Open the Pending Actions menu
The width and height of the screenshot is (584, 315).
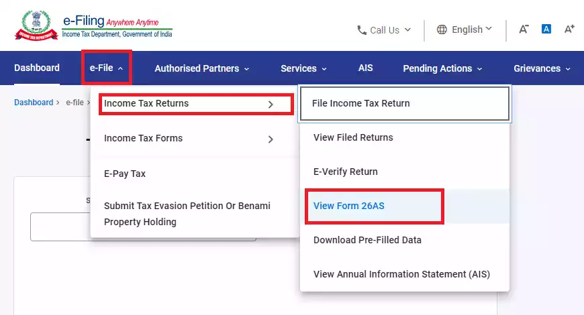(x=442, y=68)
